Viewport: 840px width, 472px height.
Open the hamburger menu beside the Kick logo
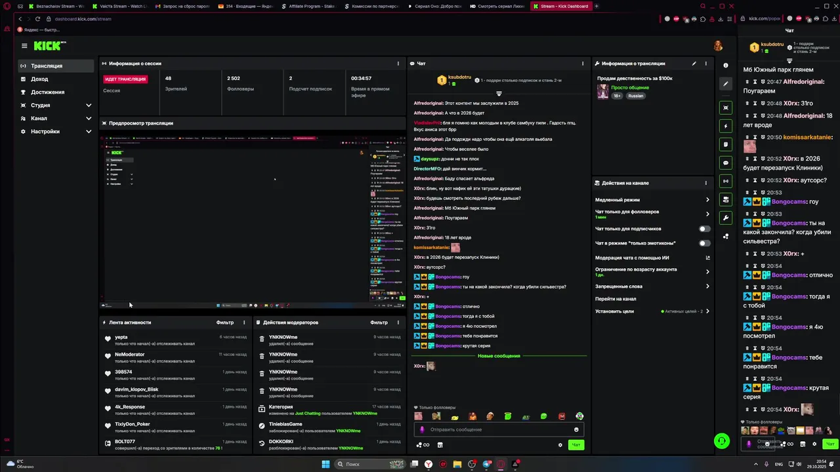pyautogui.click(x=24, y=46)
